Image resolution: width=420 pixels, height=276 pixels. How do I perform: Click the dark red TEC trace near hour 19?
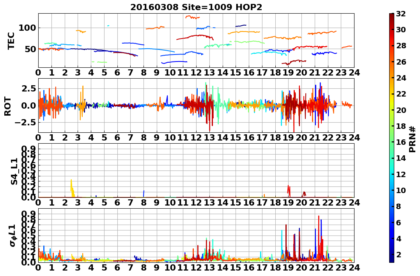coord(294,62)
